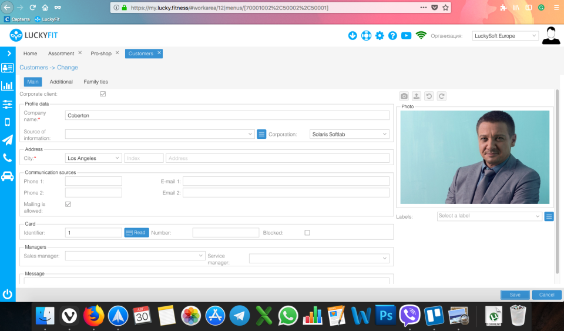
Task: Expand the left sidebar with chevron arrow
Action: click(9, 54)
